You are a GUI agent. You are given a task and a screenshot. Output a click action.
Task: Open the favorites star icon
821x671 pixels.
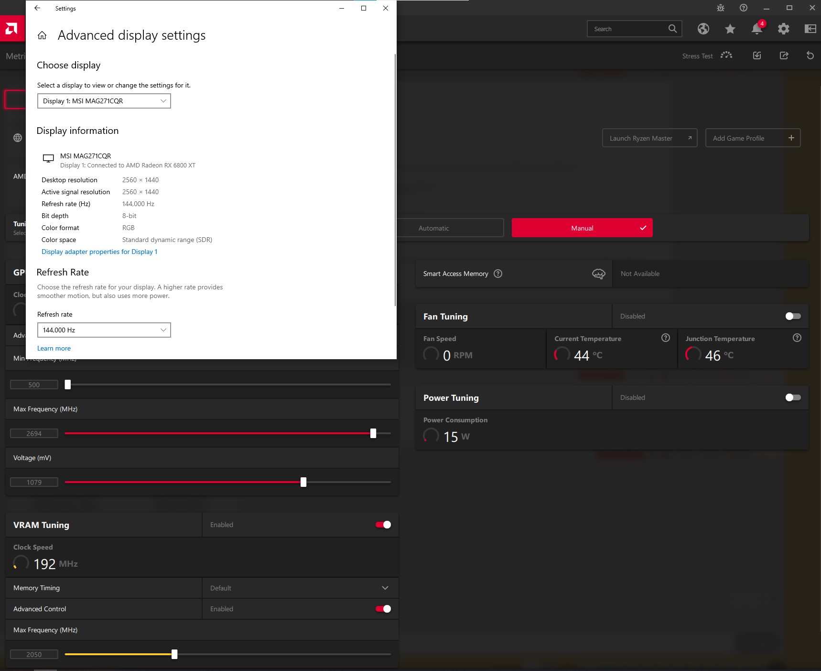pos(730,29)
